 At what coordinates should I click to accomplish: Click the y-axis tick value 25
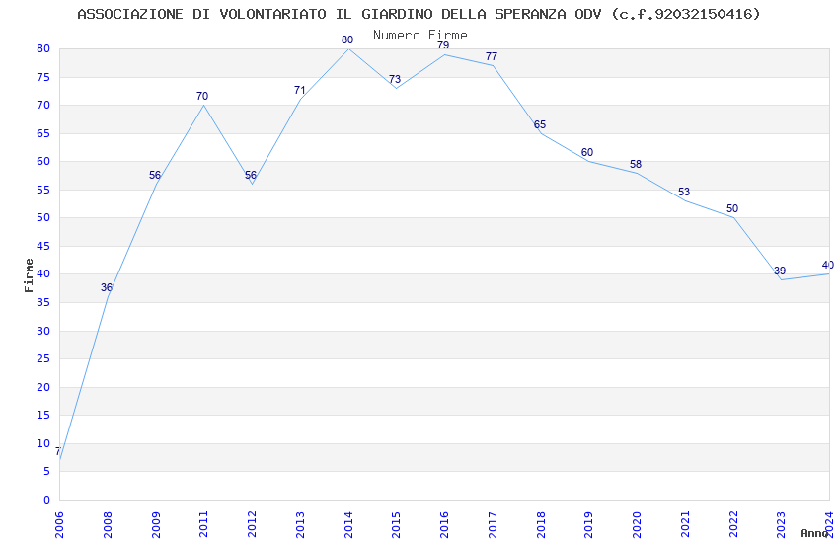43,358
